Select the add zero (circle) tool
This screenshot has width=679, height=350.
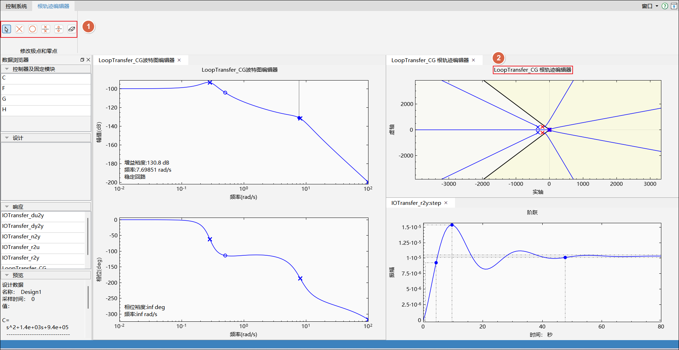tap(33, 29)
